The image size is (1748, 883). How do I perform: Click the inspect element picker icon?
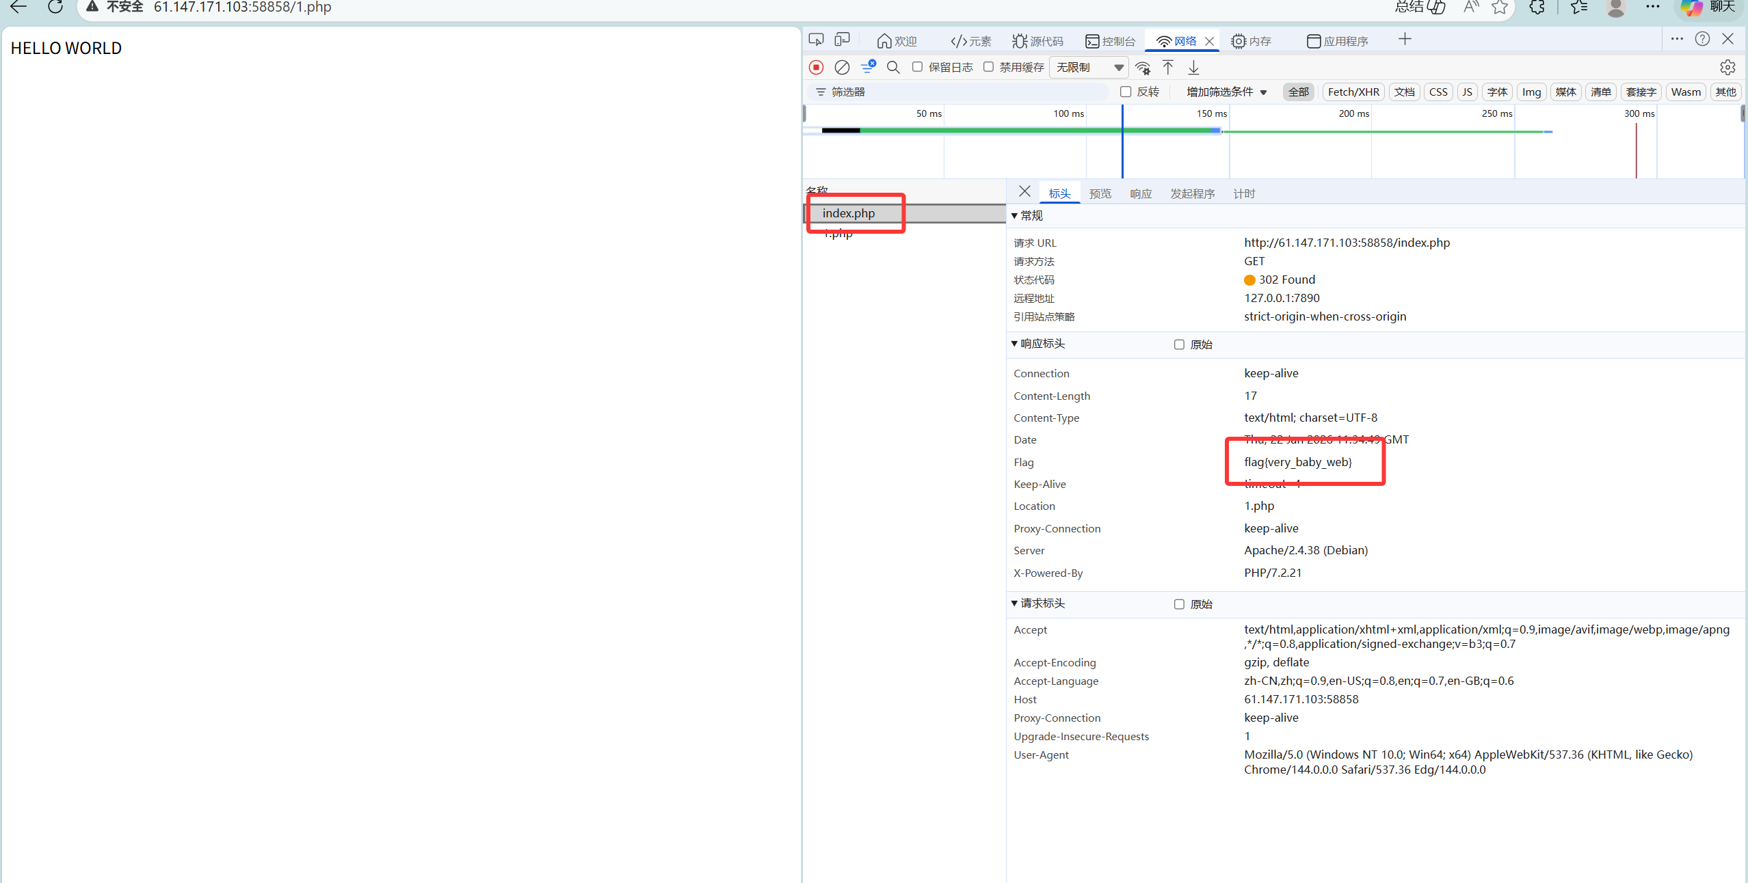coord(816,40)
